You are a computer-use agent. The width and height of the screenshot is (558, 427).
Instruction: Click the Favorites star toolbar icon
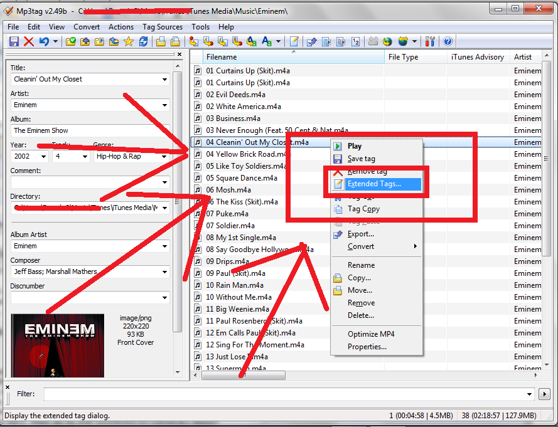[129, 41]
